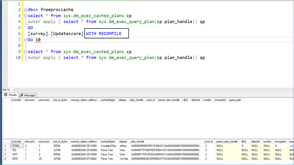Click the query_plan header in top grid
The width and height of the screenshot is (294, 165).
pos(235,100)
